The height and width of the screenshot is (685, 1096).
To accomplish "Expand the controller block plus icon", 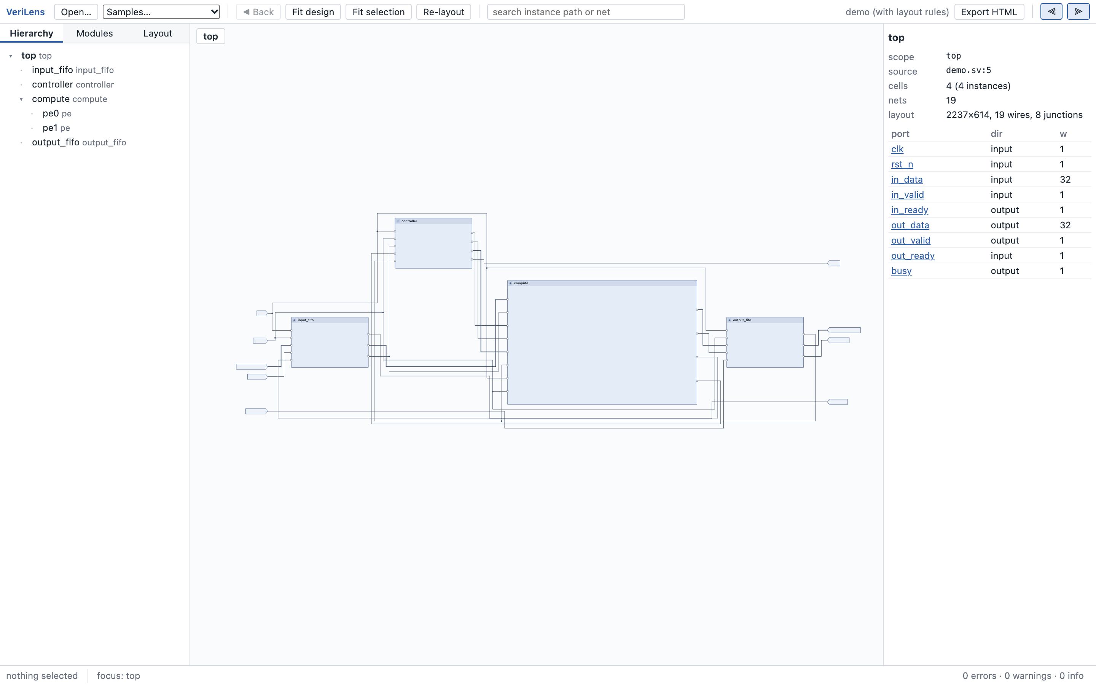I will (x=398, y=221).
